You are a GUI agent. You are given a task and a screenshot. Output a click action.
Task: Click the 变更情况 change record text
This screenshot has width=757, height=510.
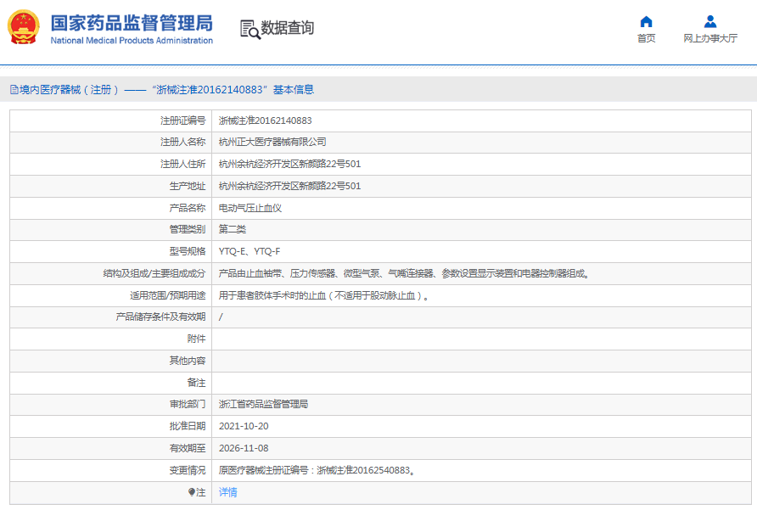click(317, 470)
